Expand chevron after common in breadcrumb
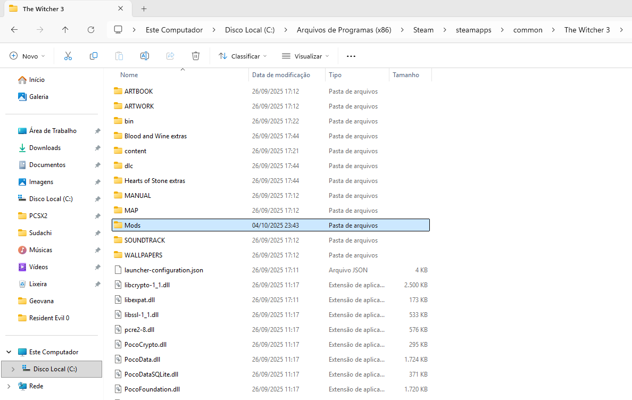 coord(553,30)
